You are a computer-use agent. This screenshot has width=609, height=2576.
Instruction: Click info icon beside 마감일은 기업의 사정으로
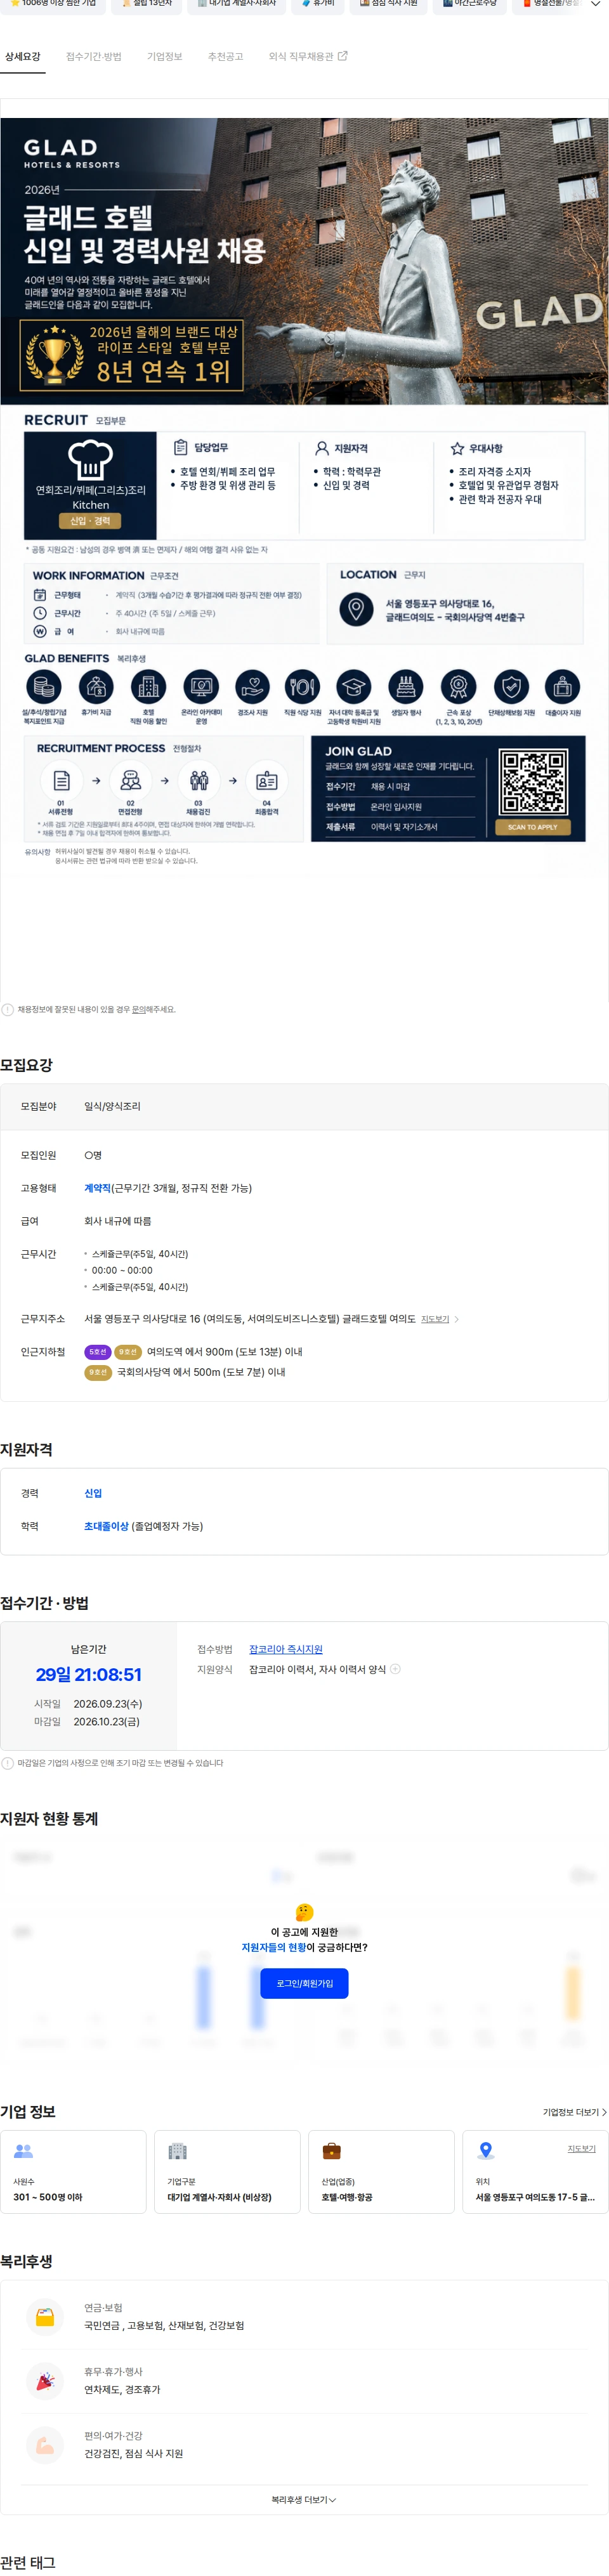point(8,1763)
